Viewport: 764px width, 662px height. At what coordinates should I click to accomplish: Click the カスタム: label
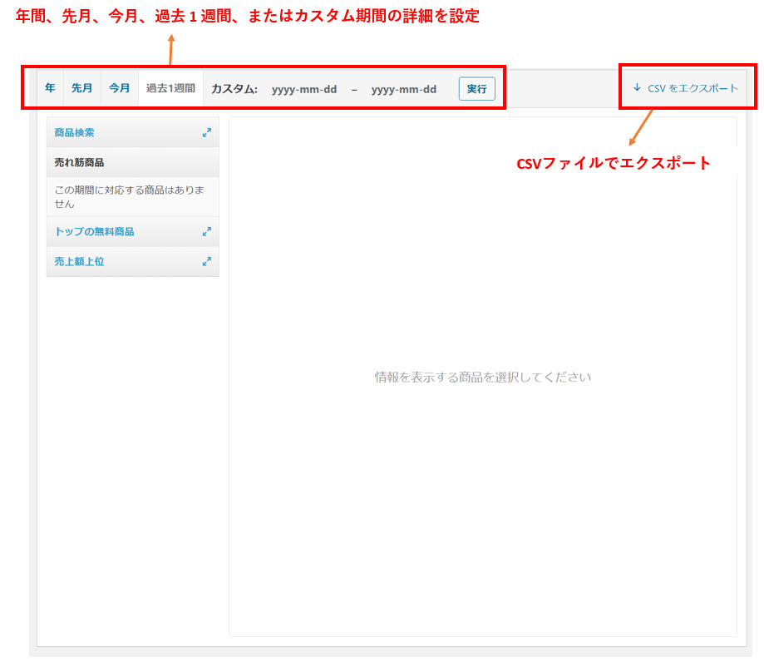[x=234, y=89]
